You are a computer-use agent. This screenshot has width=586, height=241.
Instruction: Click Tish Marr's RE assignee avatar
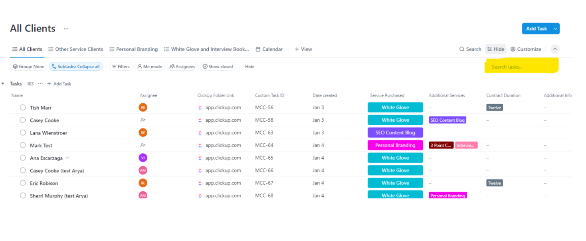click(x=143, y=107)
